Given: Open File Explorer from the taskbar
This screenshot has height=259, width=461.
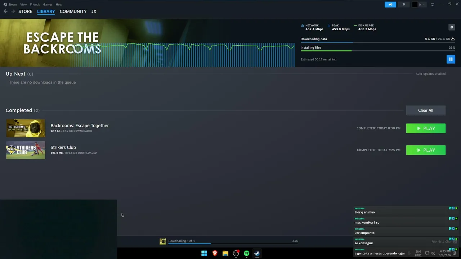Looking at the screenshot, I should 225,253.
